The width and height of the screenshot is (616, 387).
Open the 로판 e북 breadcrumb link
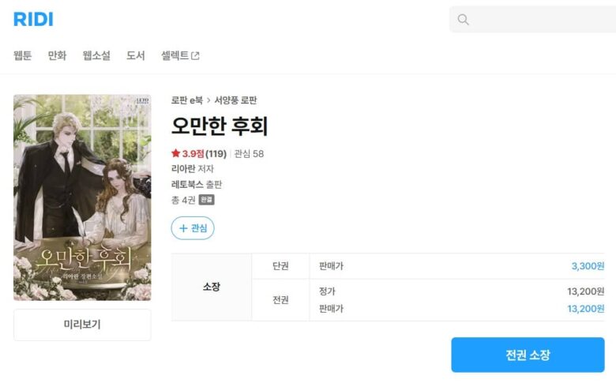(x=187, y=100)
